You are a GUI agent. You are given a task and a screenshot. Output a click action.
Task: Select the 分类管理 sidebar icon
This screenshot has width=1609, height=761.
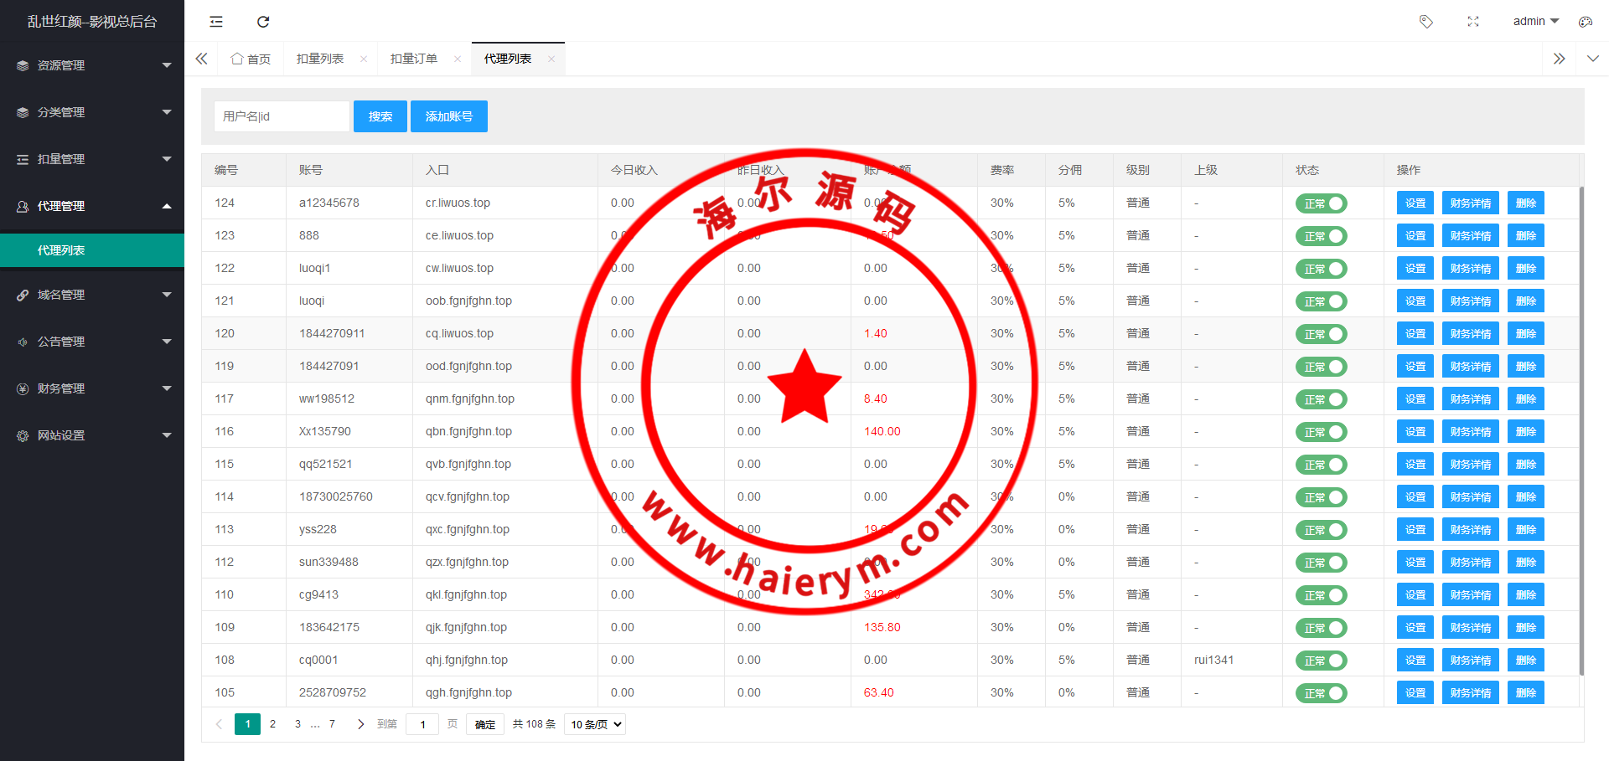(x=22, y=111)
